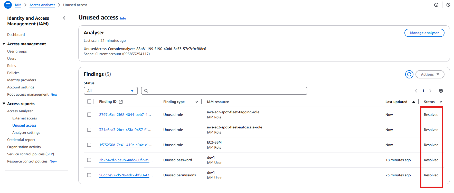Open the hamburger navigation menu icon

coord(8,5)
